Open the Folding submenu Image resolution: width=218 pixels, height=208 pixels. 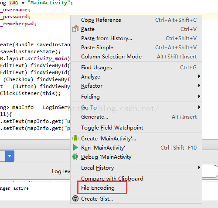click(136, 97)
